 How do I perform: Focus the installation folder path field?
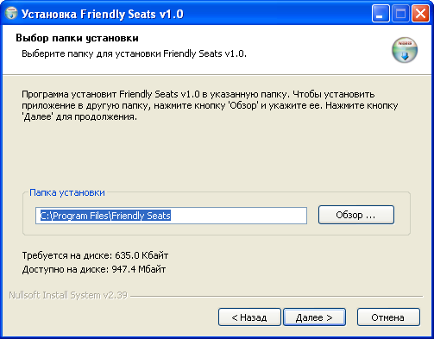[171, 216]
